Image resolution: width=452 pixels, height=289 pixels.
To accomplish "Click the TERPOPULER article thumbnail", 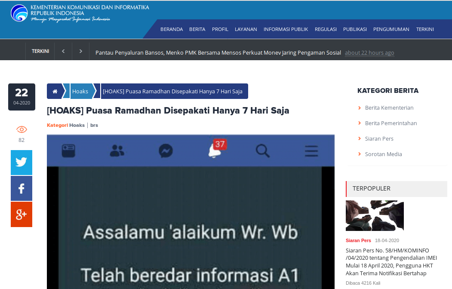I will 374,215.
